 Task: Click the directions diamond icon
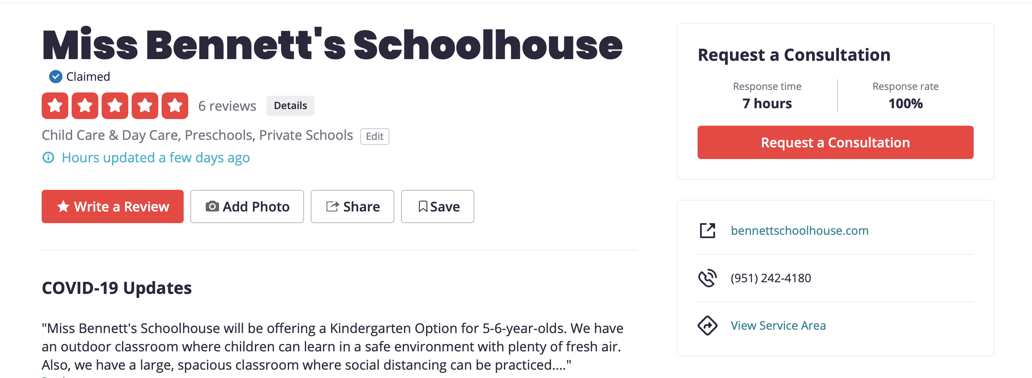coord(707,326)
